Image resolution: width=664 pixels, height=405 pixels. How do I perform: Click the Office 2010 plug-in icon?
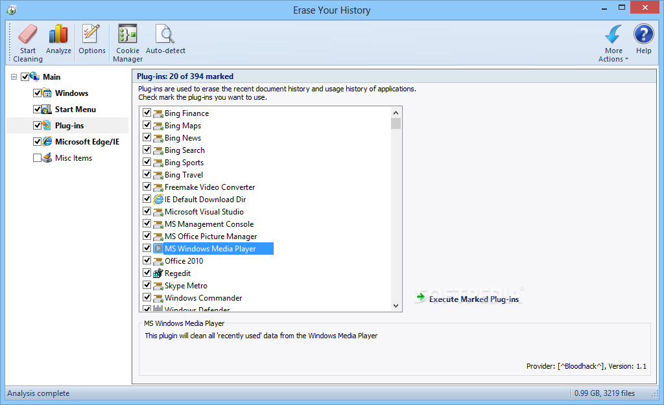[158, 261]
